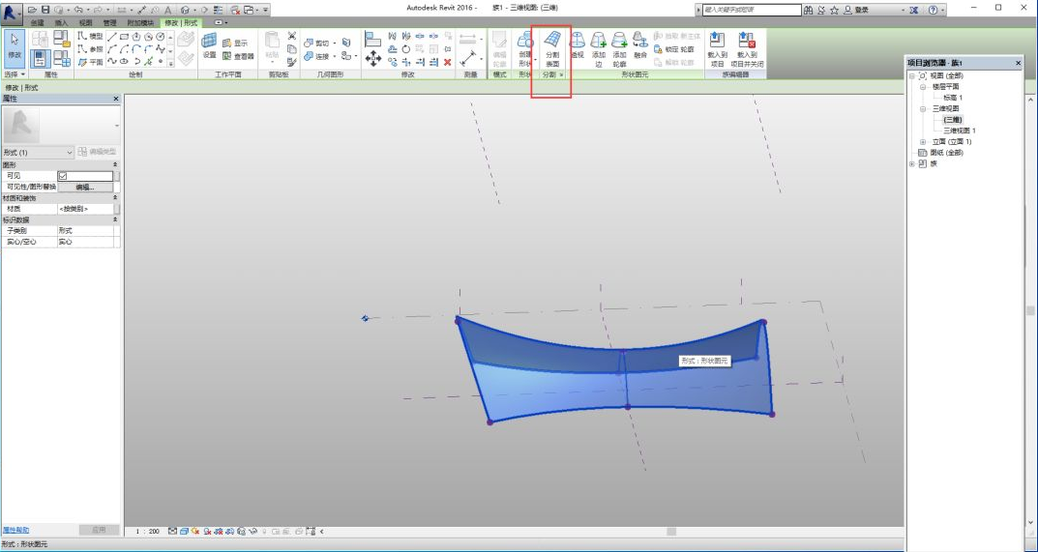Select the 透视 (X-Ray) tool
Image resolution: width=1038 pixels, height=552 pixels.
point(577,44)
